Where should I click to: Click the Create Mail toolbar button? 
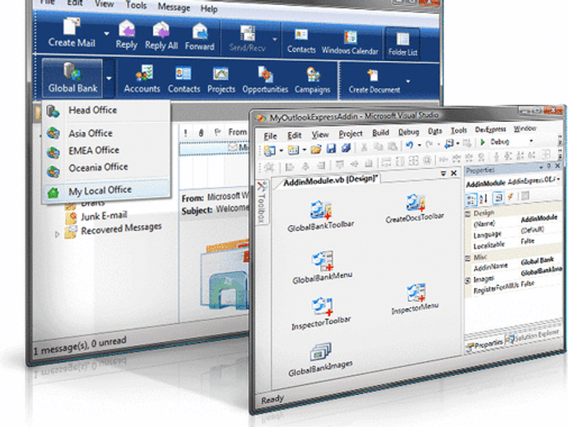(x=72, y=33)
